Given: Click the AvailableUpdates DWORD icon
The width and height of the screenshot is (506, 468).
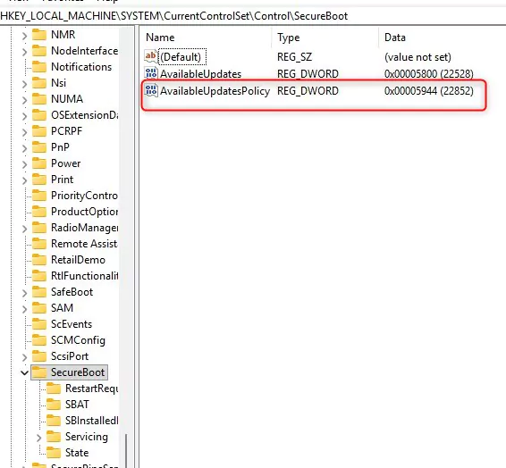Looking at the screenshot, I should click(151, 74).
